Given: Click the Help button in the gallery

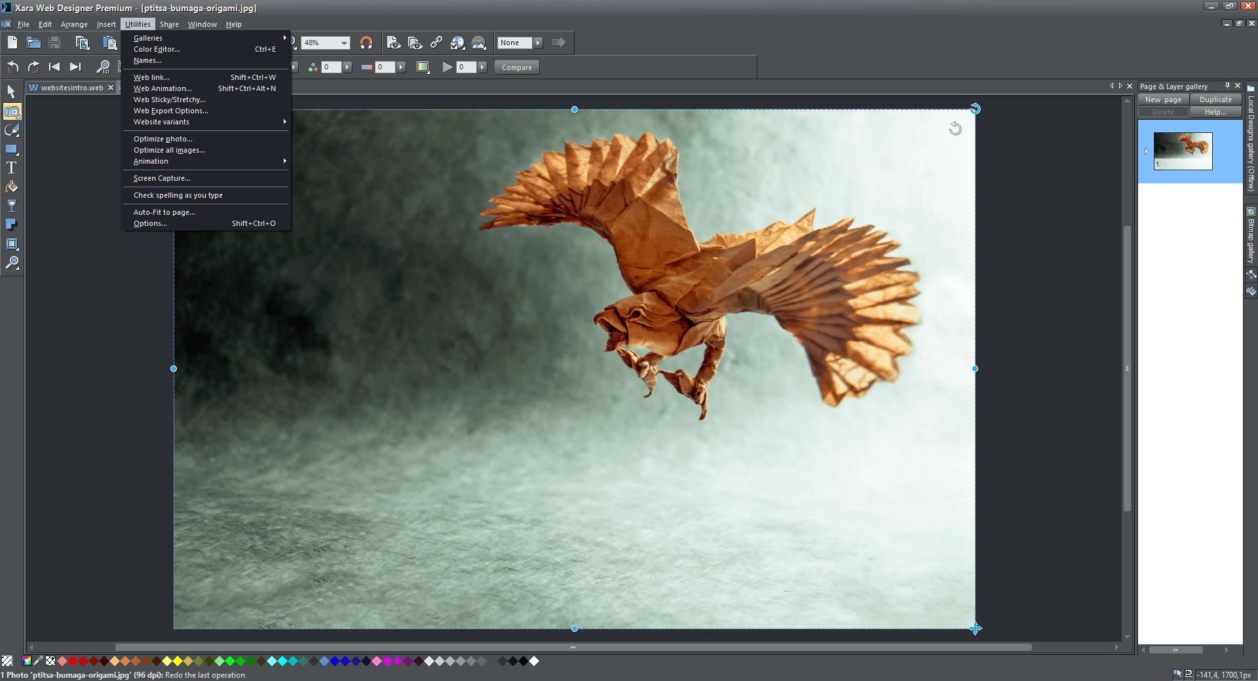Looking at the screenshot, I should click(x=1215, y=112).
